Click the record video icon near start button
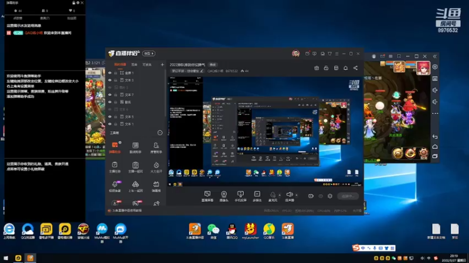 click(x=311, y=196)
